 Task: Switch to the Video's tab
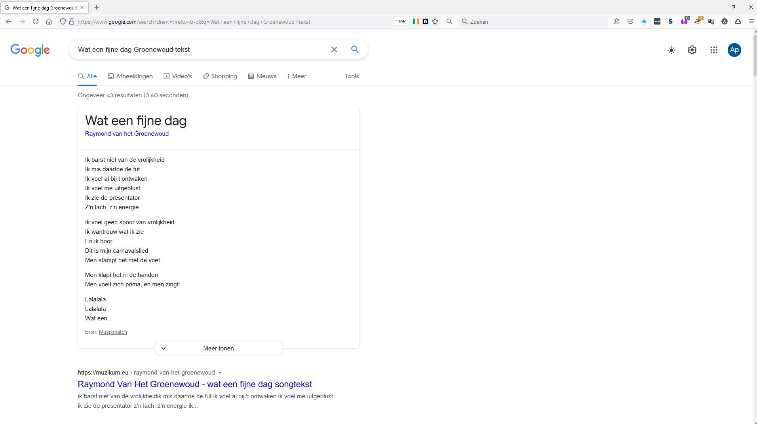click(x=178, y=76)
